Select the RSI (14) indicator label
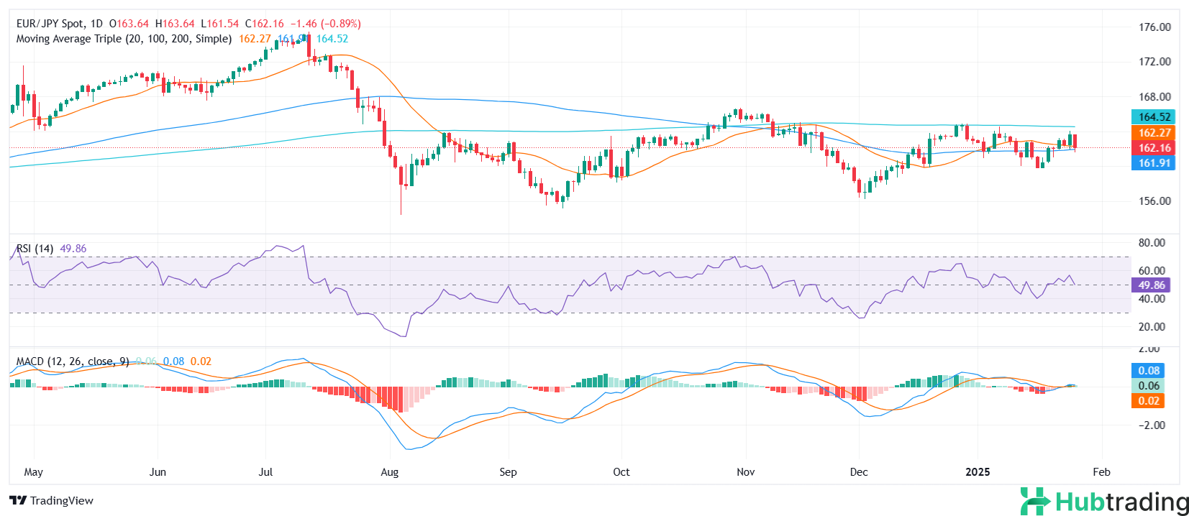 click(x=35, y=249)
